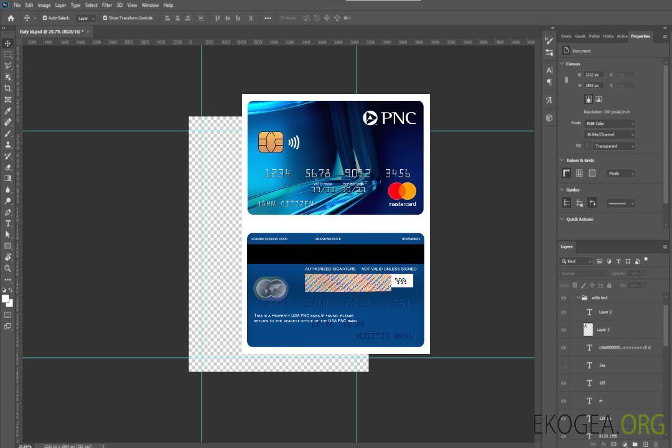Image resolution: width=672 pixels, height=448 pixels.
Task: Click the Add layer mask icon
Action: point(614,444)
